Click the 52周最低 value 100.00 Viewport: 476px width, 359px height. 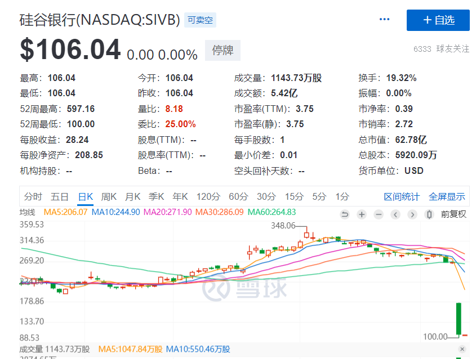coord(81,124)
